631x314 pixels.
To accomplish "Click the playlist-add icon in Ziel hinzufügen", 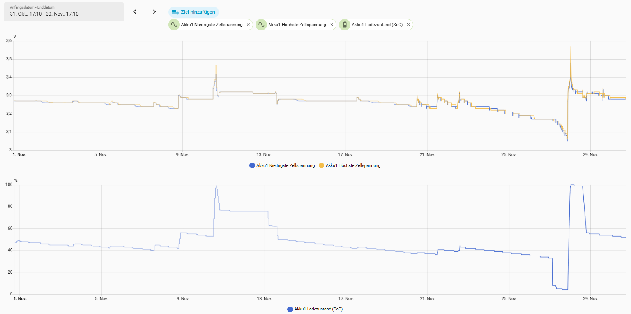I will [175, 12].
